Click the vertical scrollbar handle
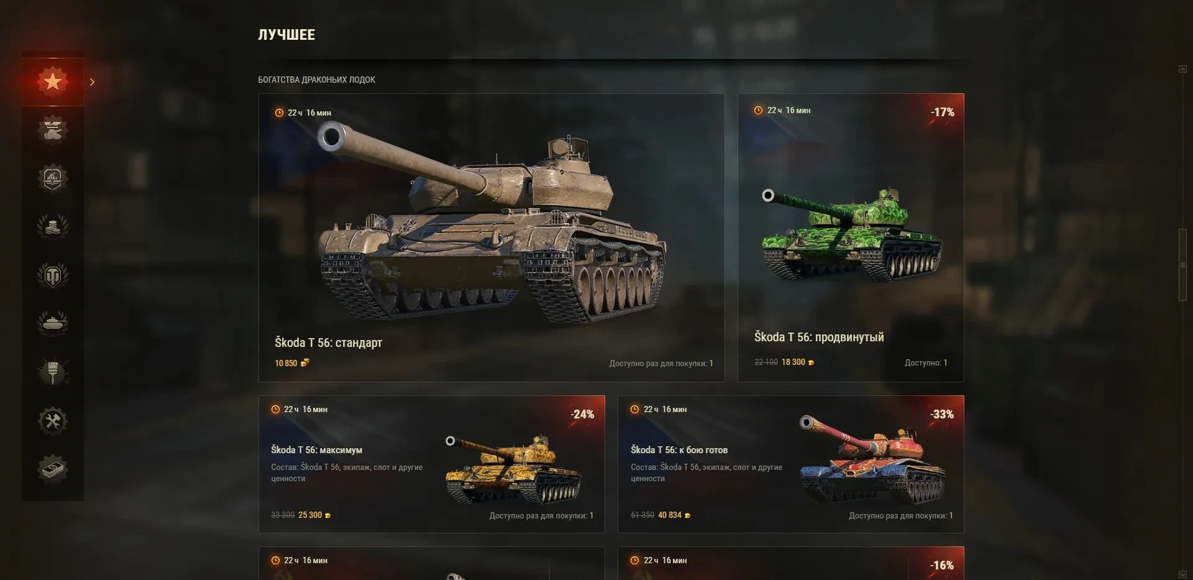This screenshot has height=580, width=1193. pos(1182,265)
